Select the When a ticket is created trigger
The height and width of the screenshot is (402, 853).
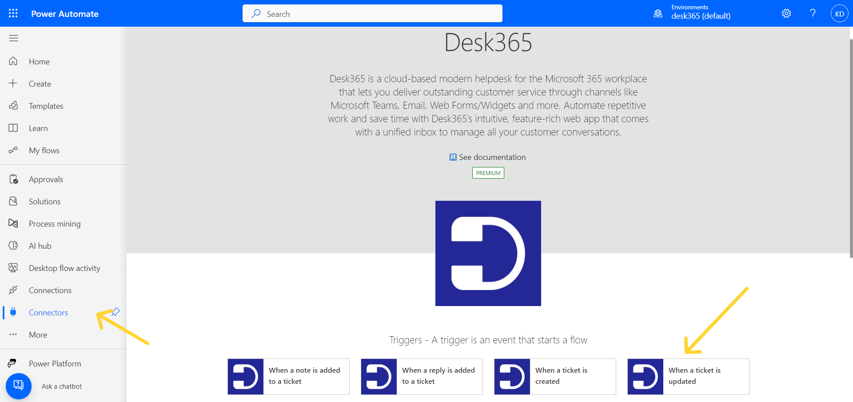coord(554,376)
